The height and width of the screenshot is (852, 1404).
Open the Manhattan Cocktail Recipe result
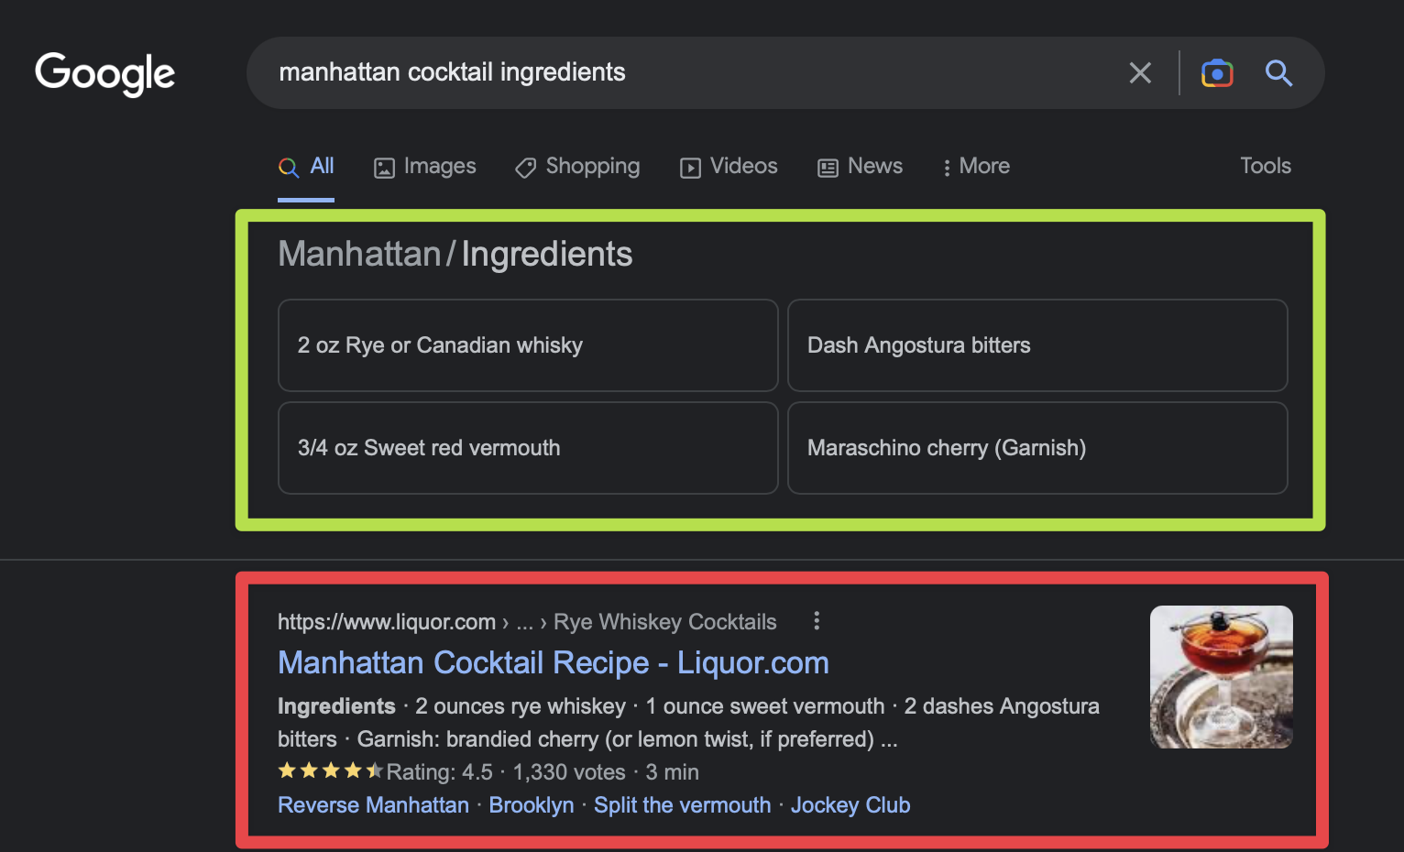[x=553, y=661]
